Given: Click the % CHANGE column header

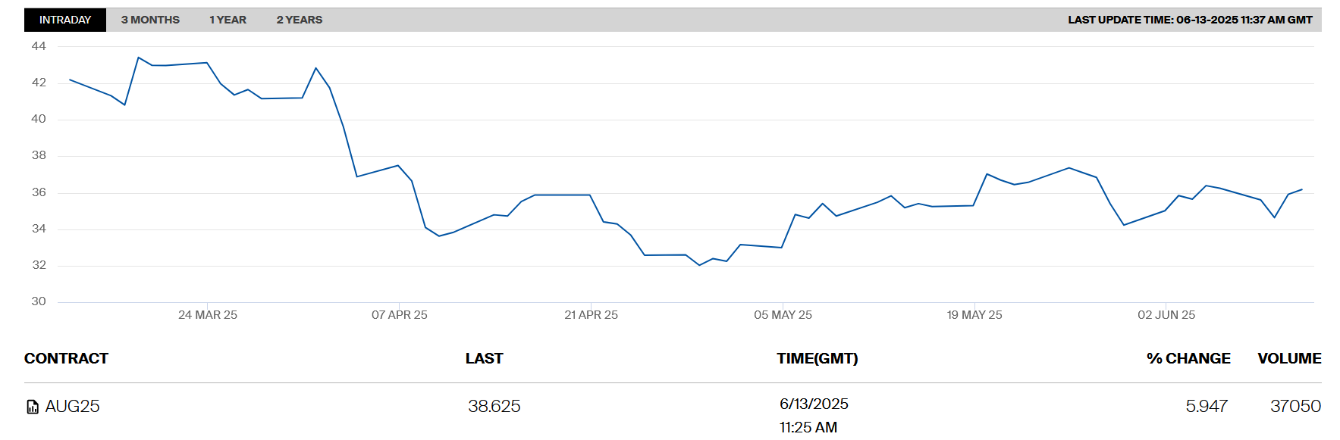Looking at the screenshot, I should [x=1188, y=358].
